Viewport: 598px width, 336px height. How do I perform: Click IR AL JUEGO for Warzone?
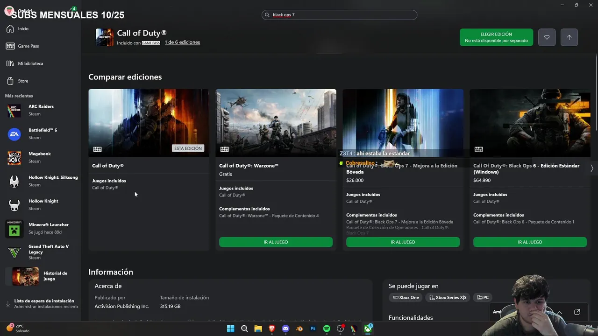[276, 242]
